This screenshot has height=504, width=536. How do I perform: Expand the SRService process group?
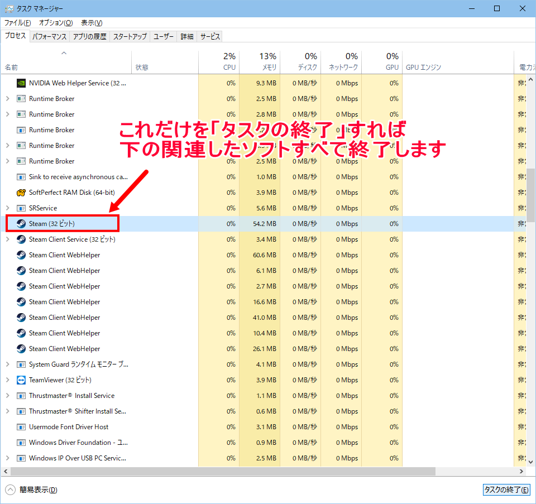(7, 208)
